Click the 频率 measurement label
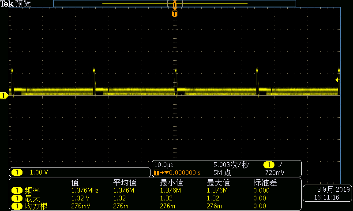 32,190
